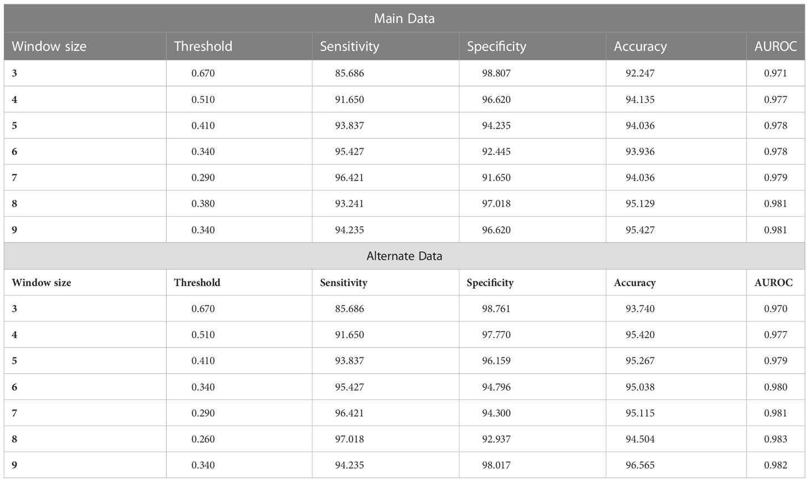
Task: Click the AUROC header in Main Data
Action: click(x=775, y=47)
